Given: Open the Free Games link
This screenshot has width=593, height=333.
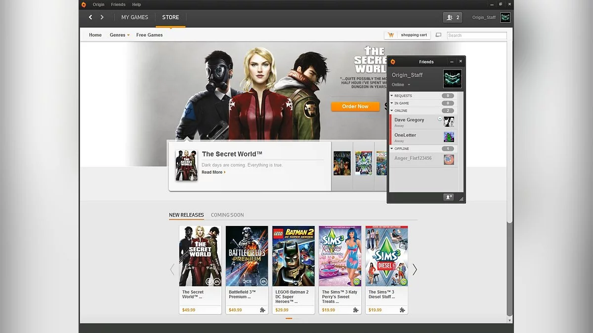Looking at the screenshot, I should click(x=150, y=35).
